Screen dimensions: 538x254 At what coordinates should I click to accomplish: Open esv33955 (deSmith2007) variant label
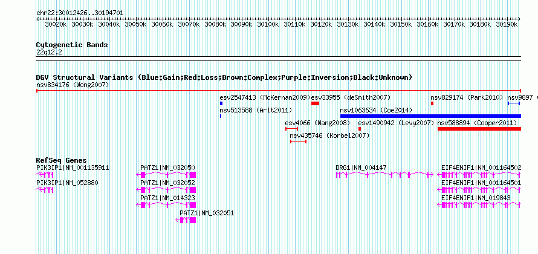[351, 97]
